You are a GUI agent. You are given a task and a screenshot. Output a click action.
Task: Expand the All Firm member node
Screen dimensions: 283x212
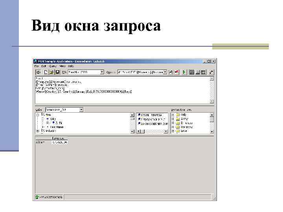click(x=48, y=123)
